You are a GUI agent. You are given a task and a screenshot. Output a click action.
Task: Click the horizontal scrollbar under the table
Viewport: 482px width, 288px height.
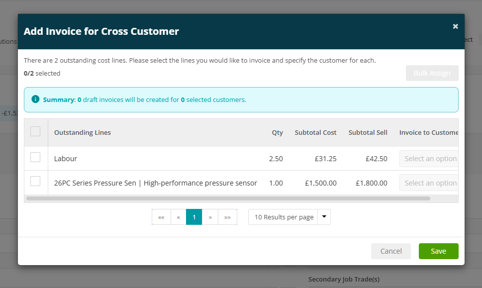(228, 198)
